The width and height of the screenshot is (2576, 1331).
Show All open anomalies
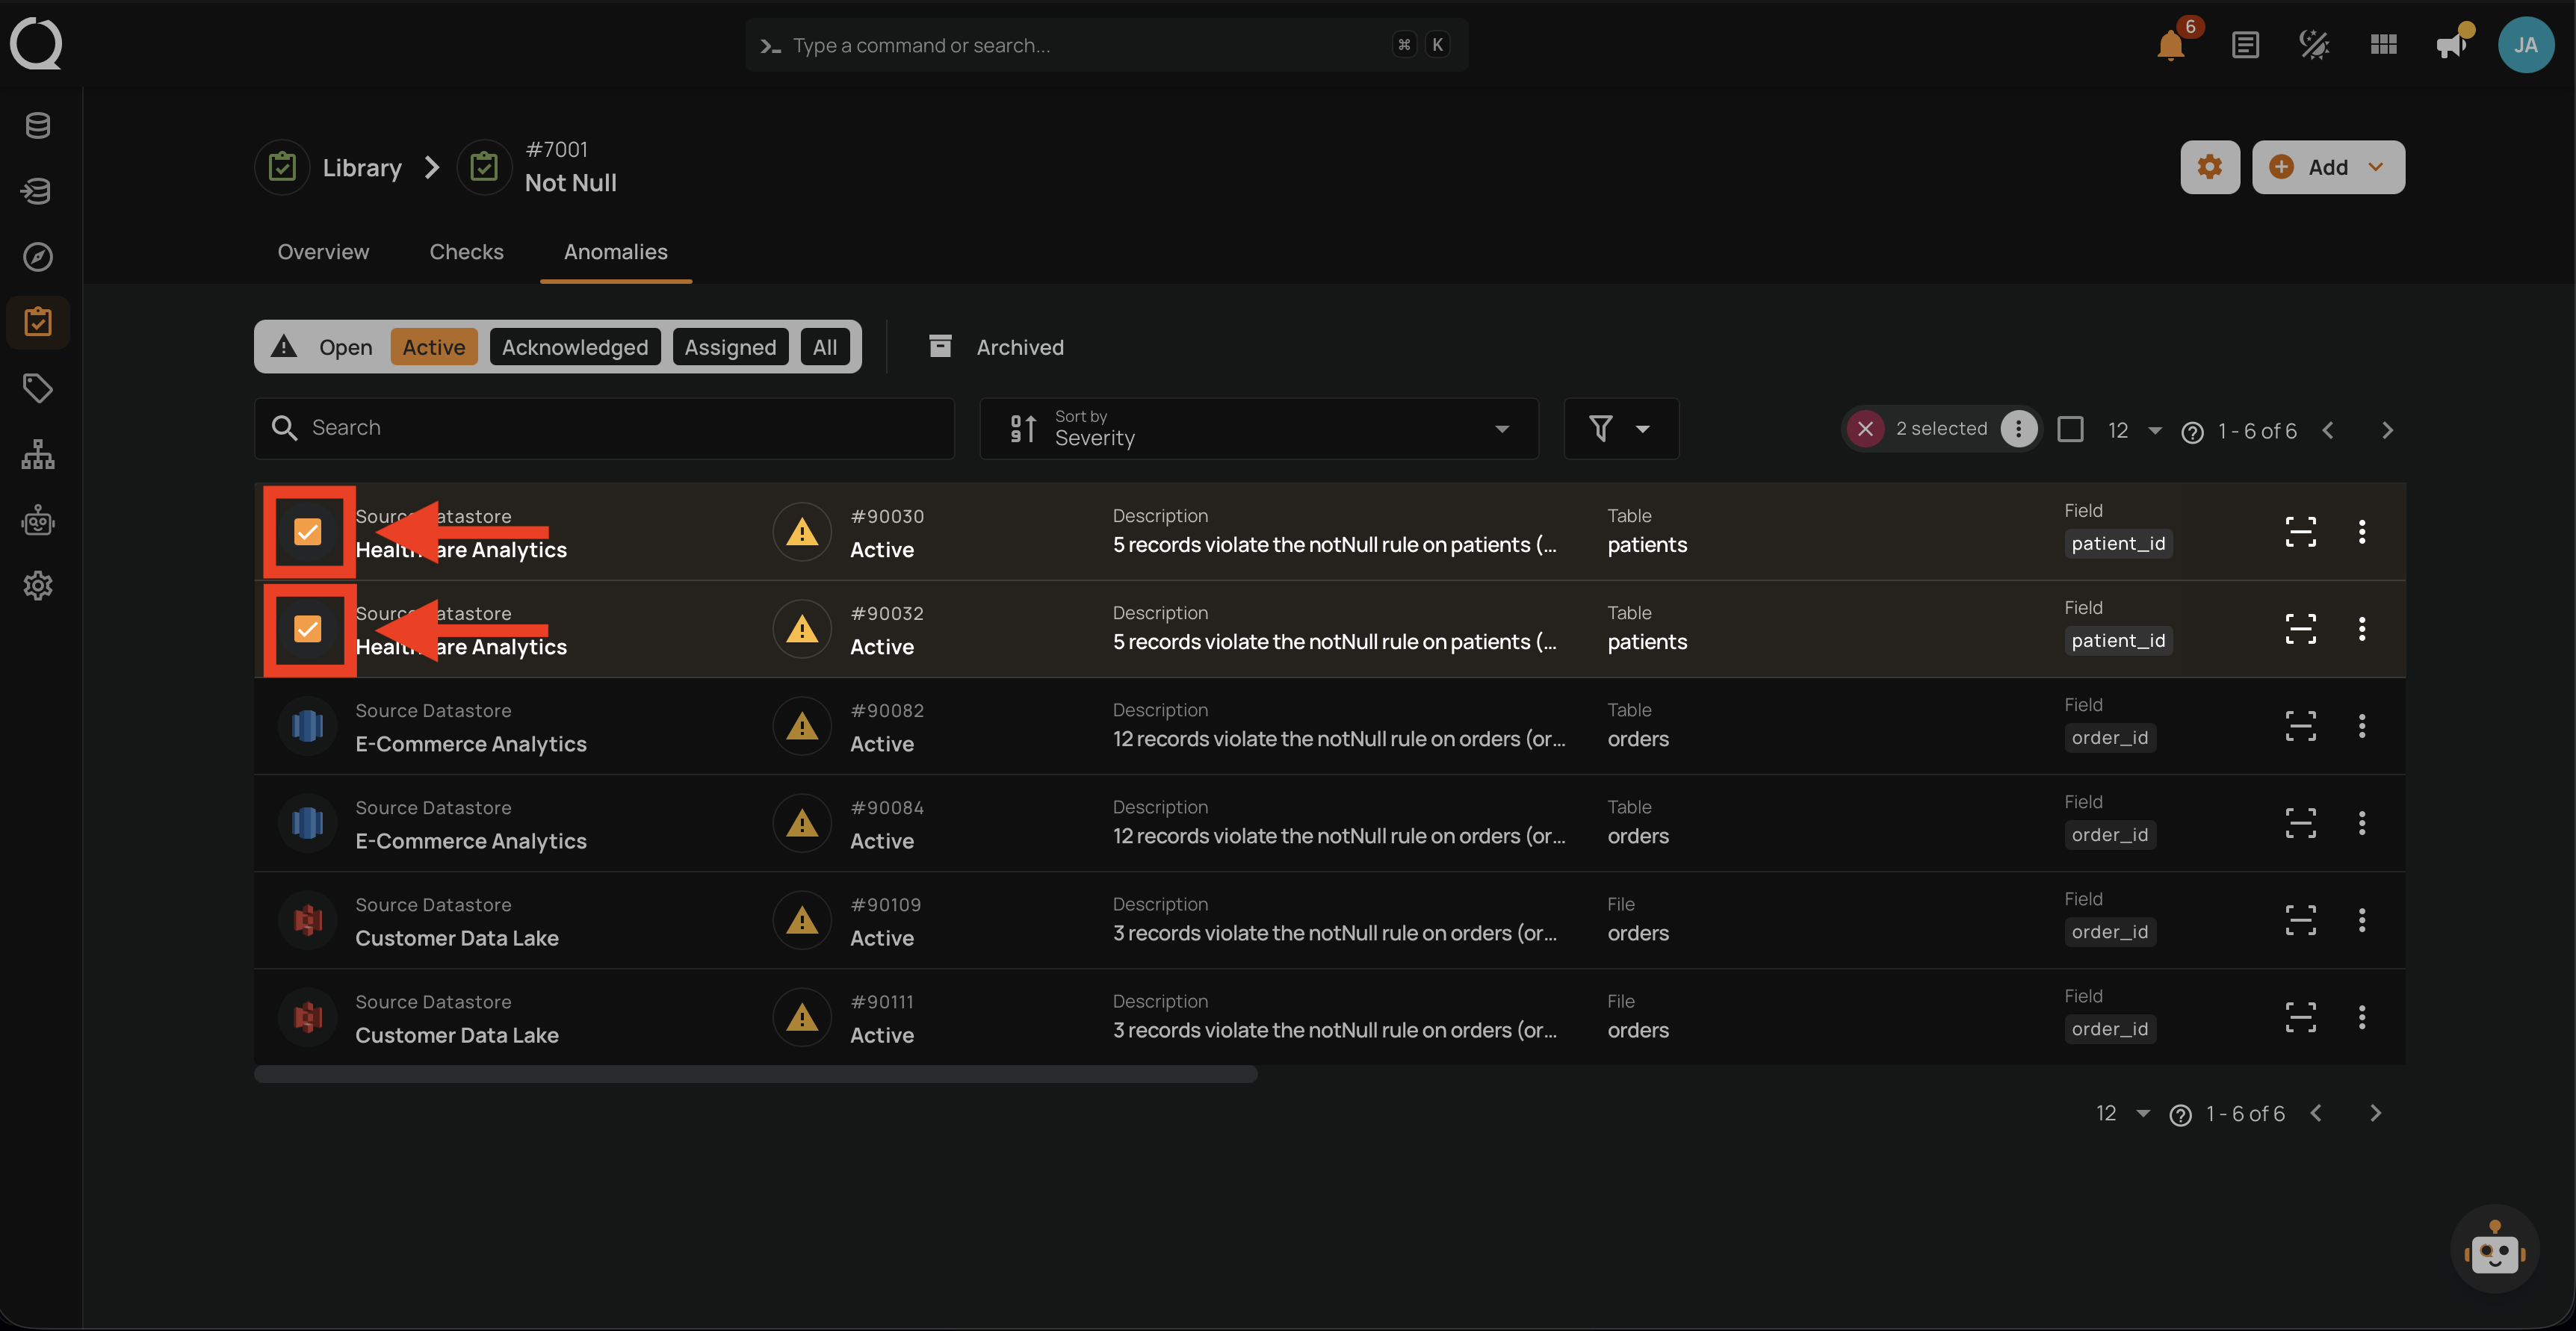[x=824, y=347]
